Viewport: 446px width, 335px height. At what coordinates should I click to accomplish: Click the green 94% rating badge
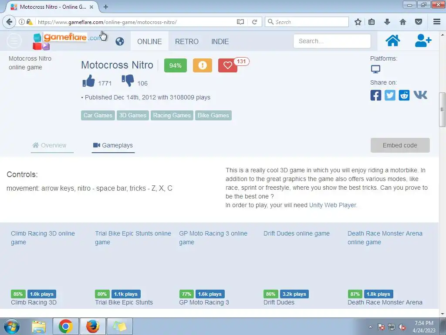pyautogui.click(x=175, y=65)
